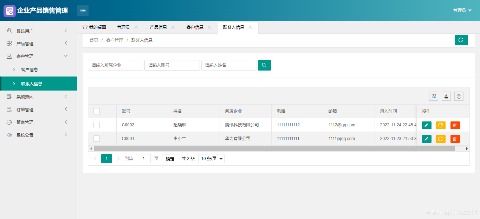Check the checkbox for row C0001
The image size is (480, 219).
click(97, 139)
